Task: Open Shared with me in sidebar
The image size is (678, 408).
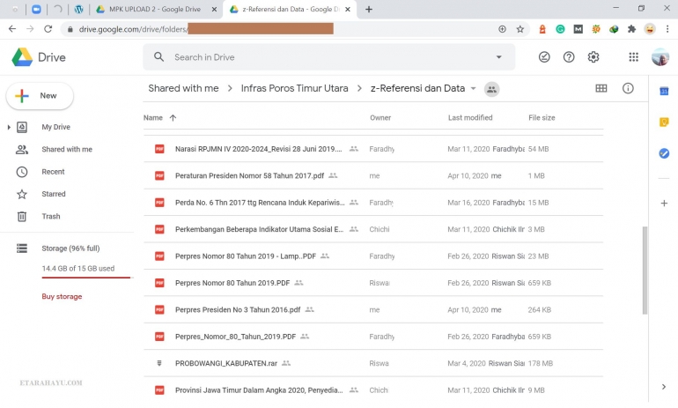Action: (x=66, y=150)
